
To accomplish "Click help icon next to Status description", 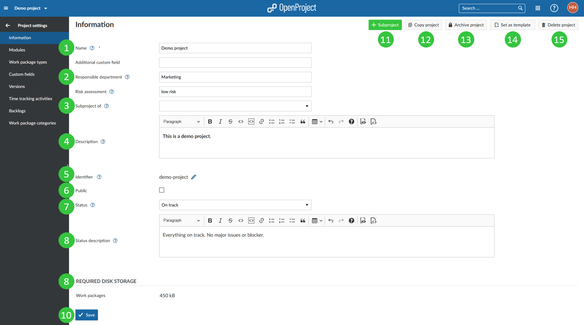I will coord(115,240).
